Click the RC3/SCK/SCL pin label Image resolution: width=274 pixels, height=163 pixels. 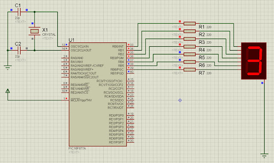[113, 93]
